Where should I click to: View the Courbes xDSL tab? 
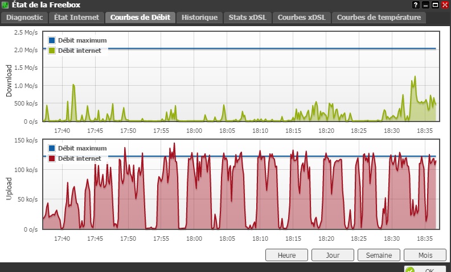point(301,17)
